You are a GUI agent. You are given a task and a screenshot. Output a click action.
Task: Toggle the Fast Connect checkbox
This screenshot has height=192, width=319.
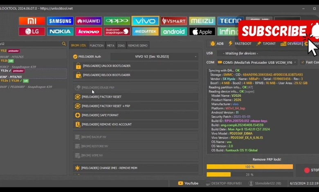303,62
